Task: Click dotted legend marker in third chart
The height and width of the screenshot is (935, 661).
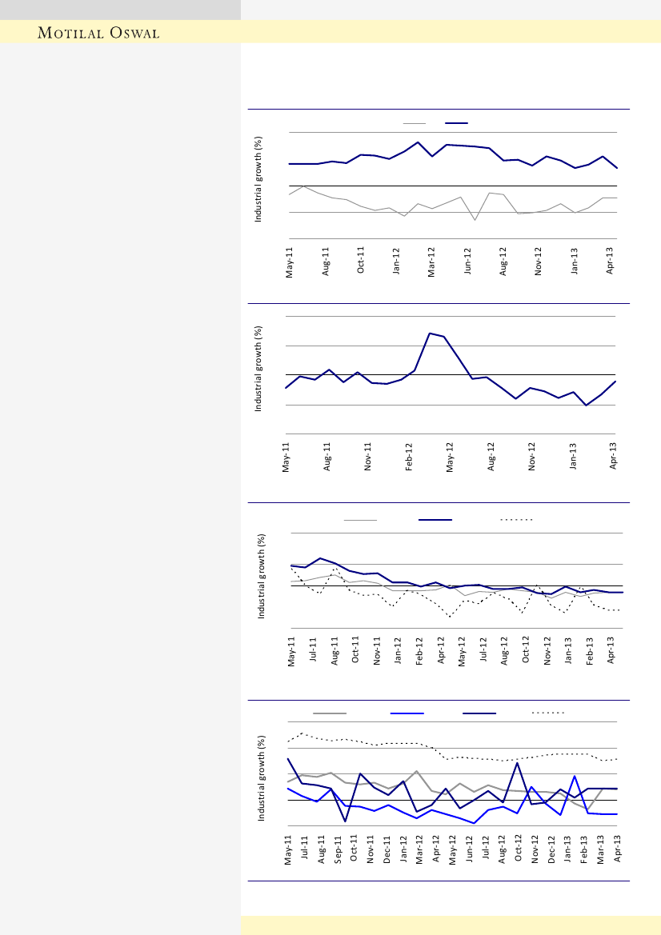Action: point(516,520)
